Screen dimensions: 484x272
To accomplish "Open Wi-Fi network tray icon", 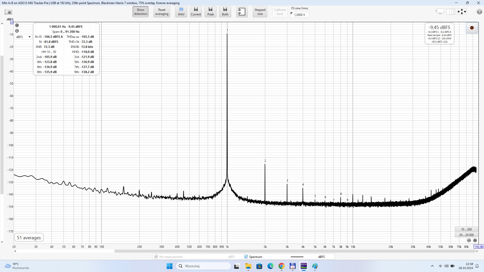I will coord(440,266).
